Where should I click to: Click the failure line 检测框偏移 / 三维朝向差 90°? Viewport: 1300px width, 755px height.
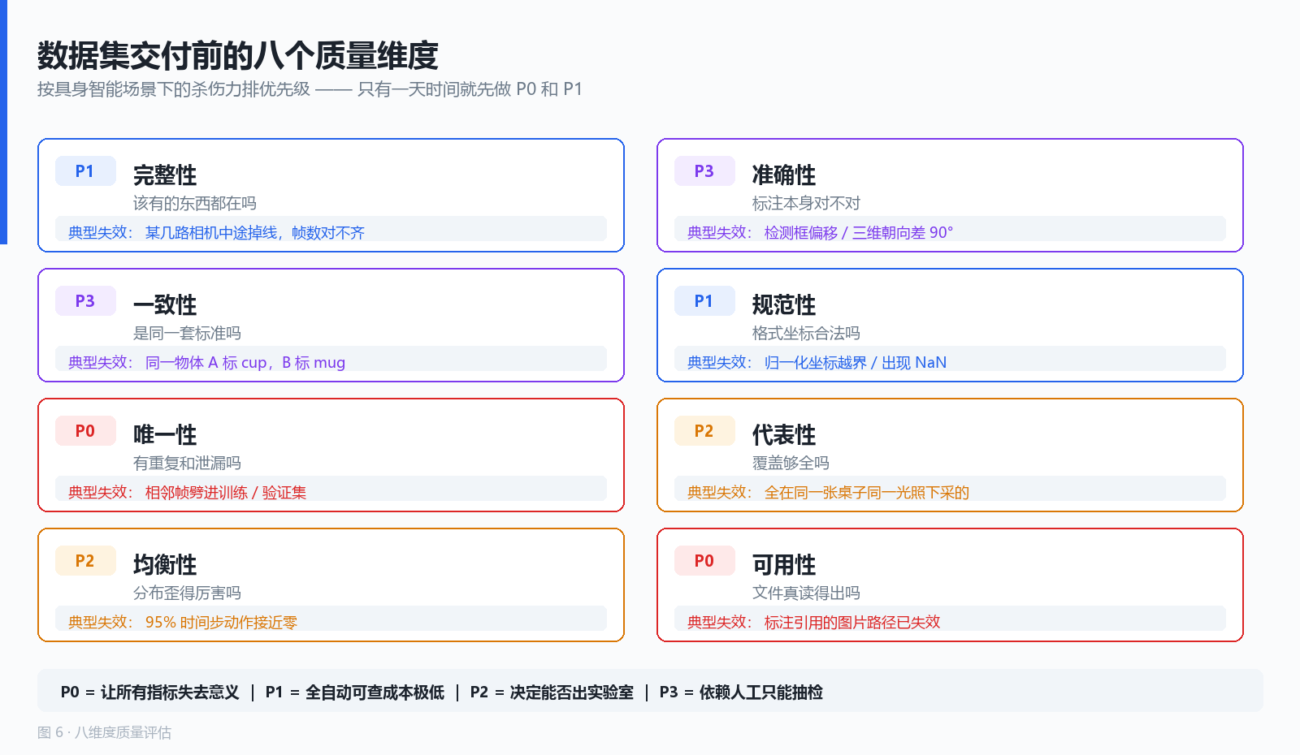pyautogui.click(x=859, y=232)
